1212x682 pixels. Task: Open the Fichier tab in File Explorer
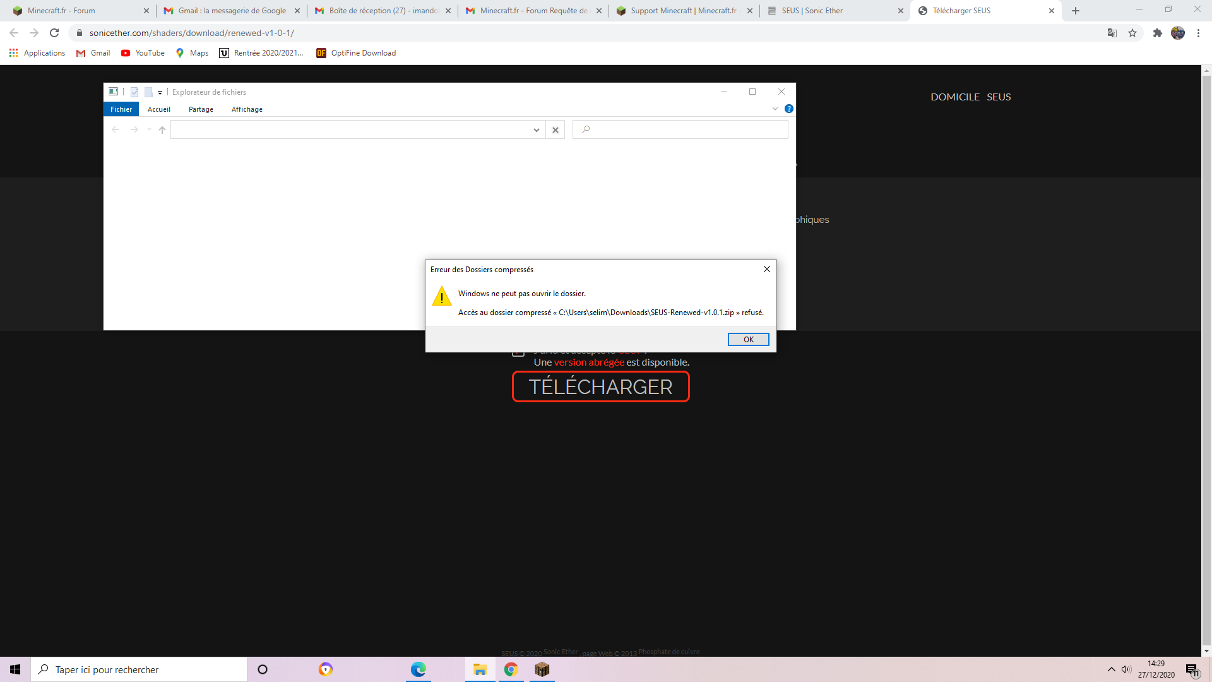click(121, 109)
